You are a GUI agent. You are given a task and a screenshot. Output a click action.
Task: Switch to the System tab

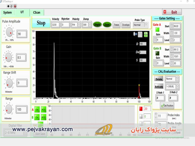click(8, 12)
